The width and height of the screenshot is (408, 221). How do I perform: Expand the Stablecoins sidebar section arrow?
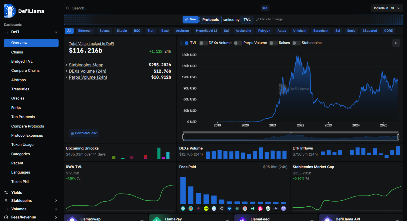(x=56, y=201)
